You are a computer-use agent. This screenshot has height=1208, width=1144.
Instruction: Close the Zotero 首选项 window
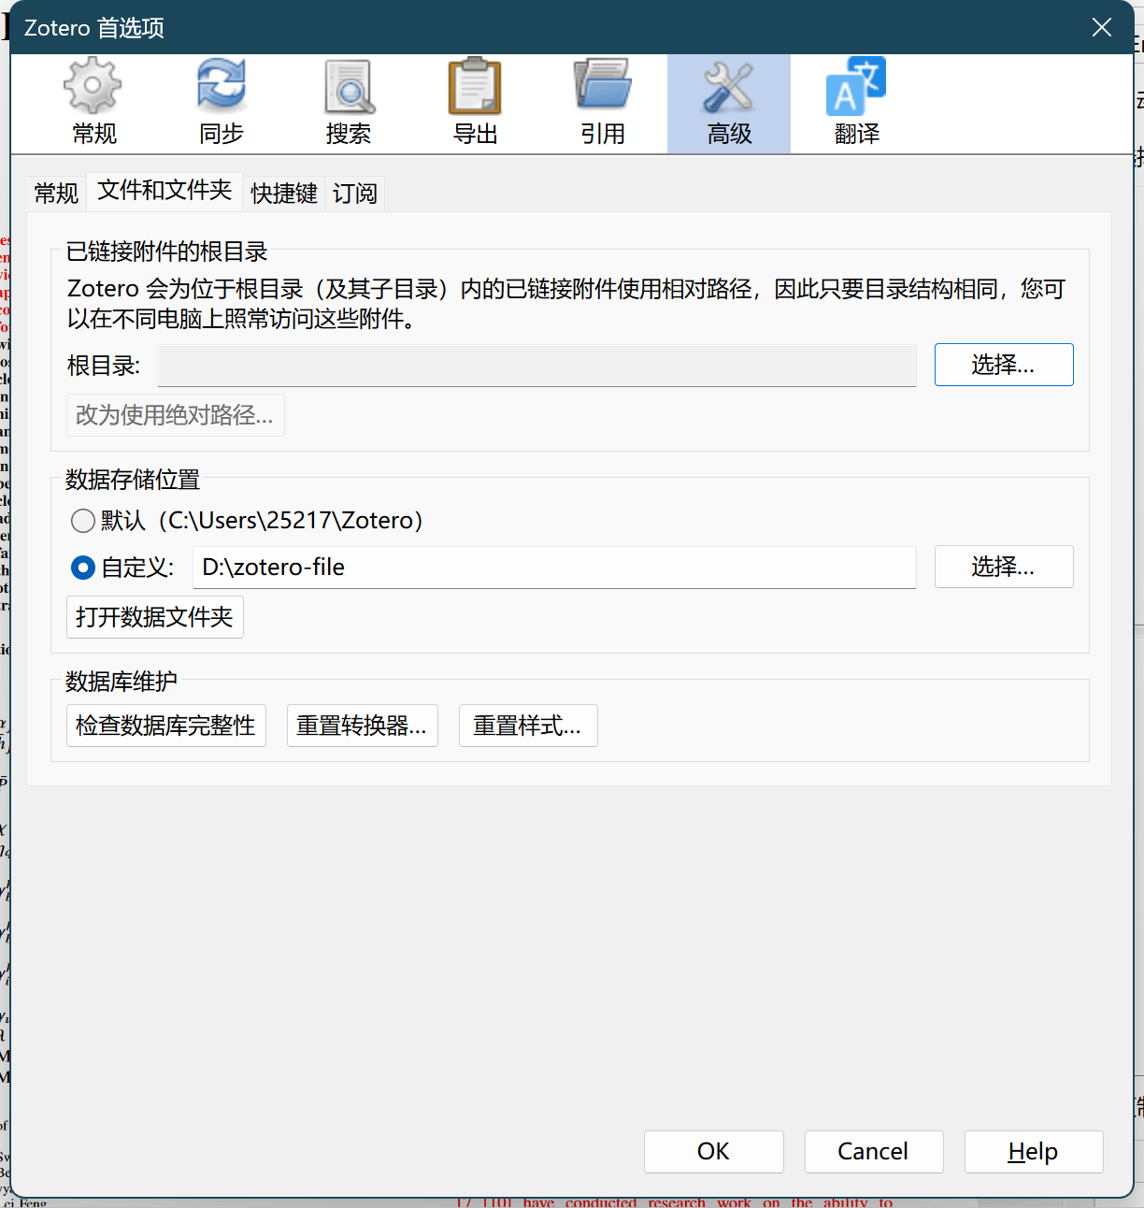click(x=1102, y=28)
